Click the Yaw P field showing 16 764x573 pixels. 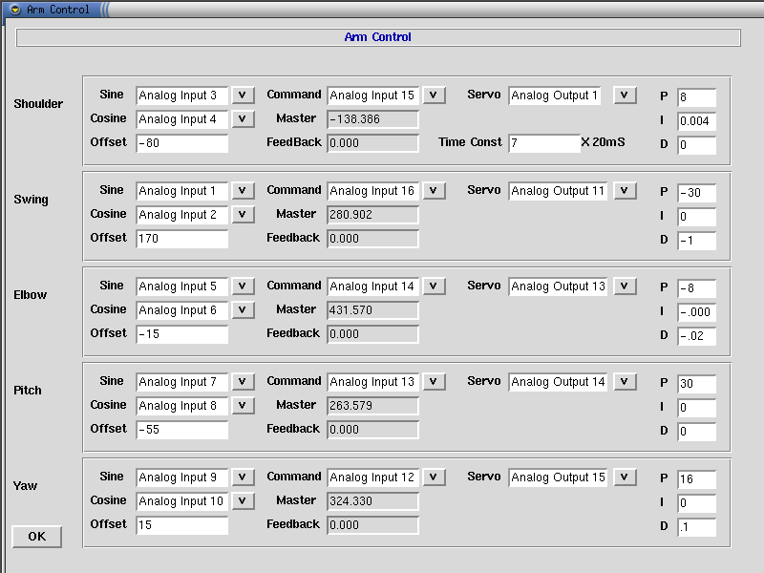coord(697,479)
